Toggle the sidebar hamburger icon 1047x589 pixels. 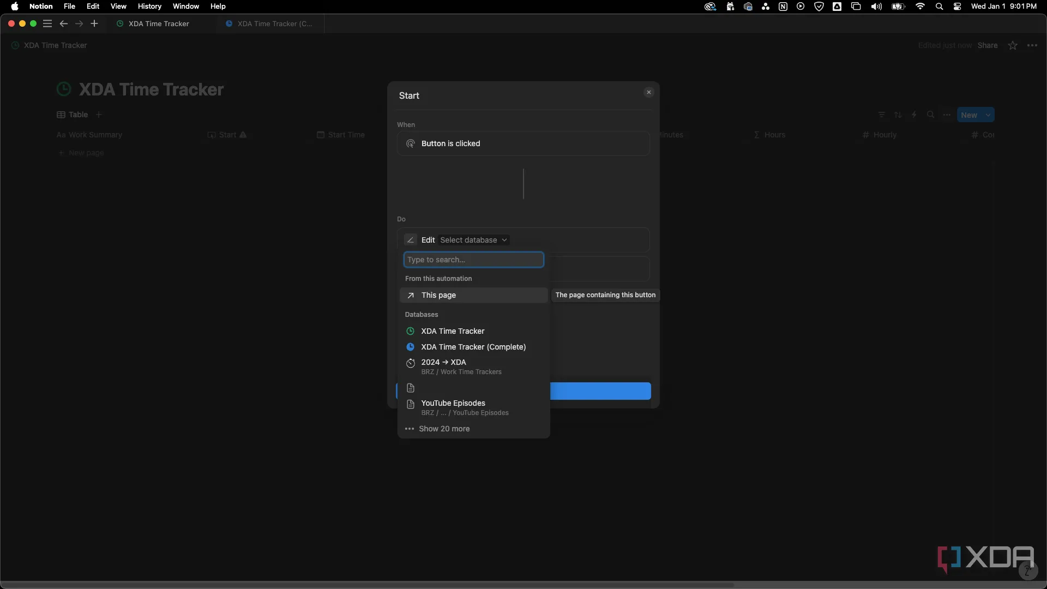point(47,23)
